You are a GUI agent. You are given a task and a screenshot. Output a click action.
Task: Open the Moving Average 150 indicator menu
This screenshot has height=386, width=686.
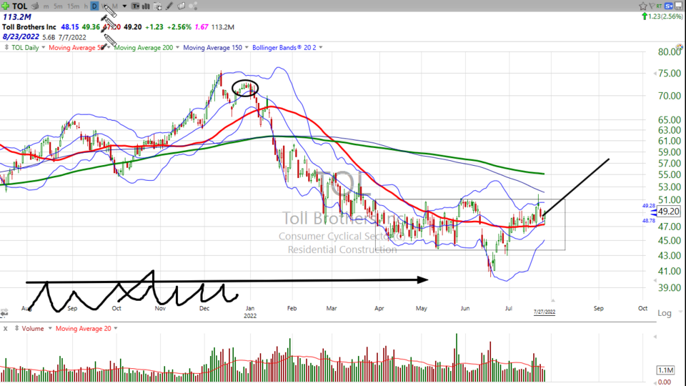tap(247, 47)
